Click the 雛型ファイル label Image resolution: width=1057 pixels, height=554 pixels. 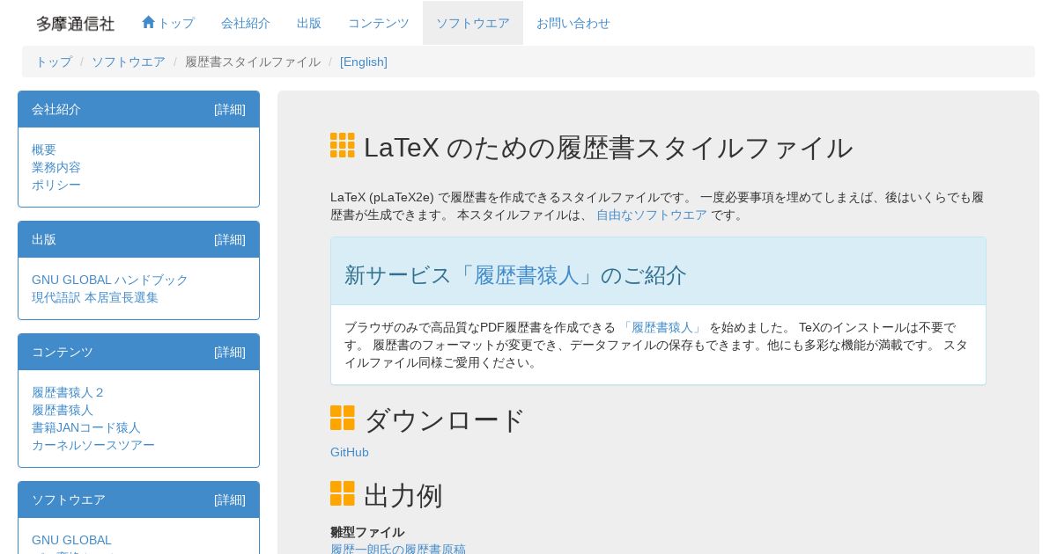point(367,532)
